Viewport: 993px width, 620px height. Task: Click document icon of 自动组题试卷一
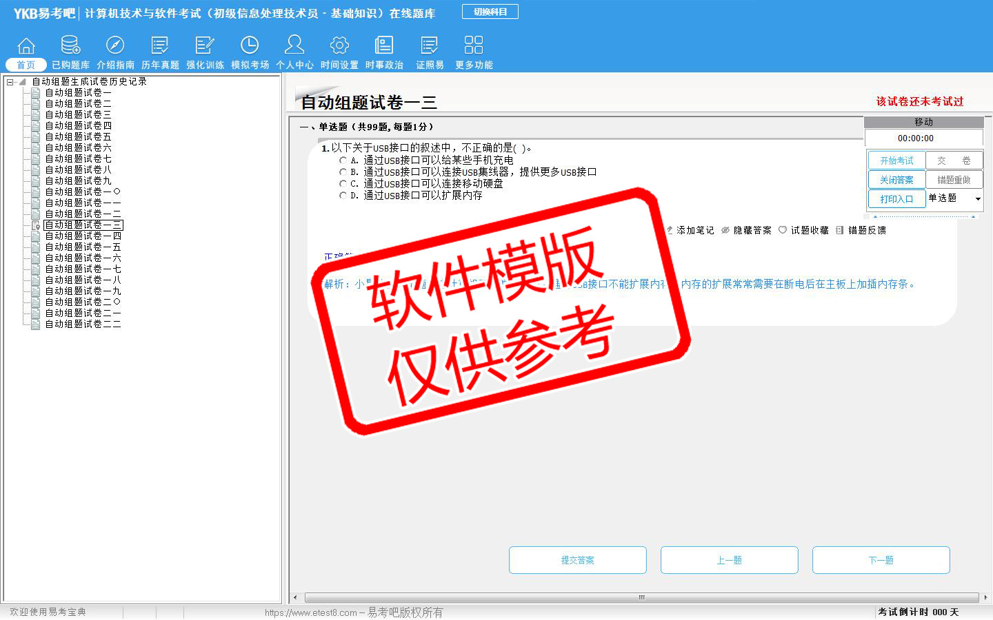[x=36, y=92]
